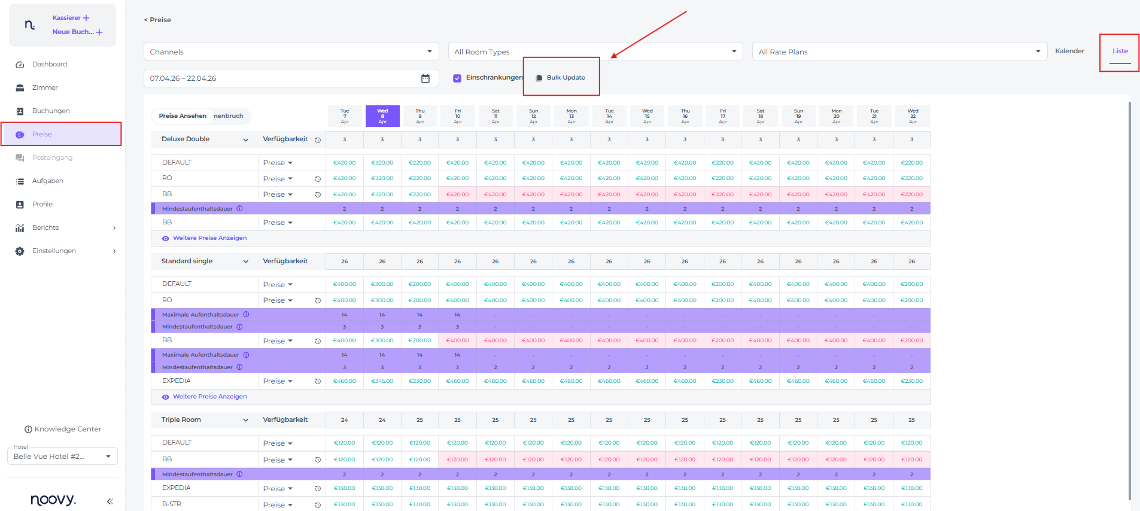Viewport: 1140px width, 511px height.
Task: Click the date range input field
Action: click(281, 78)
